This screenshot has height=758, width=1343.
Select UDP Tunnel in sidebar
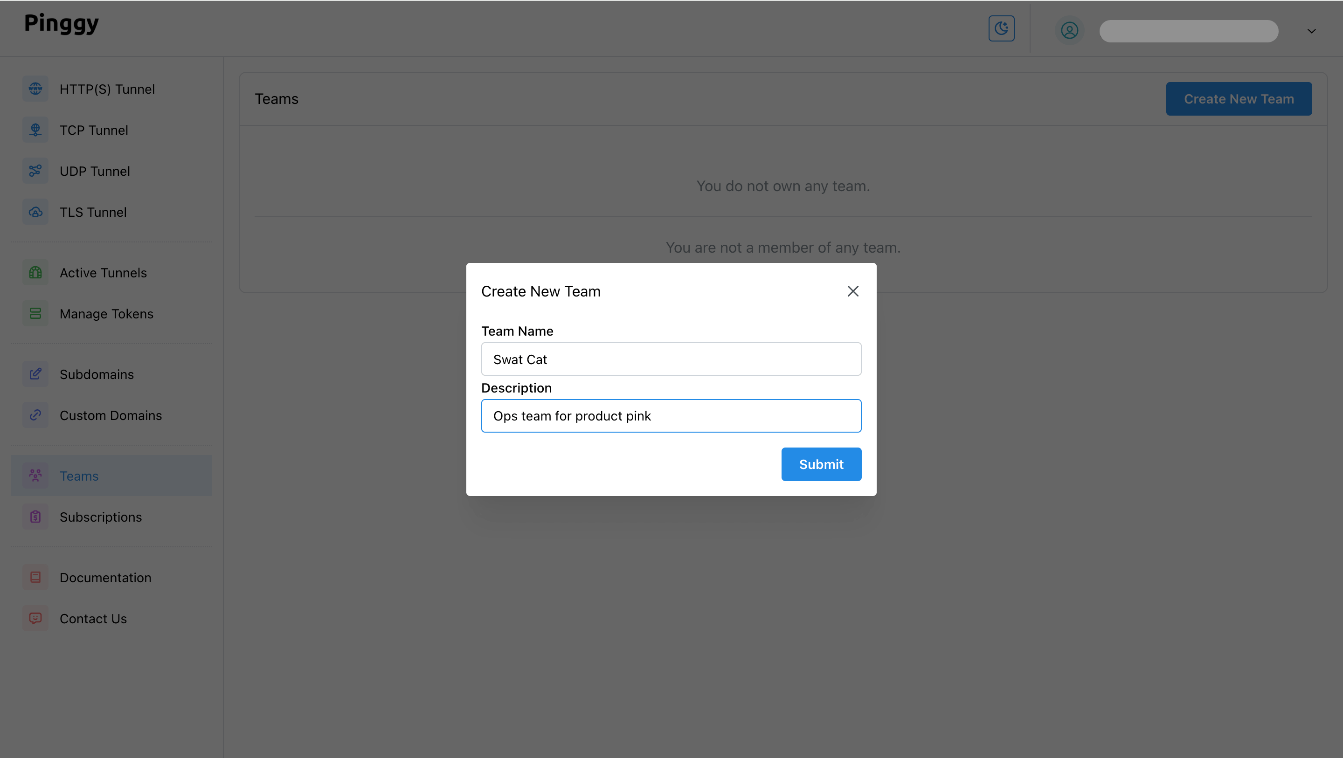(111, 172)
